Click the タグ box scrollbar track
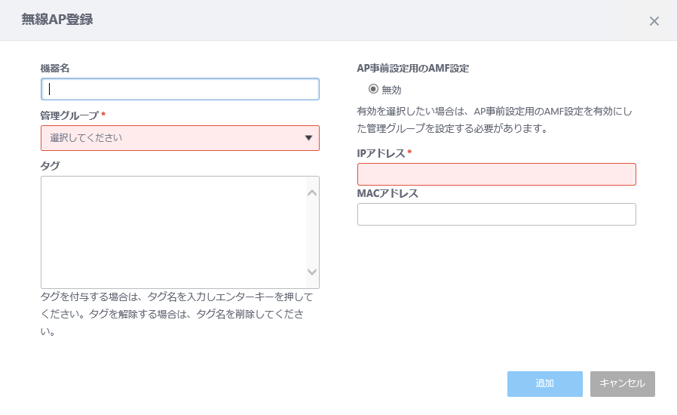677x415 pixels. (x=312, y=232)
